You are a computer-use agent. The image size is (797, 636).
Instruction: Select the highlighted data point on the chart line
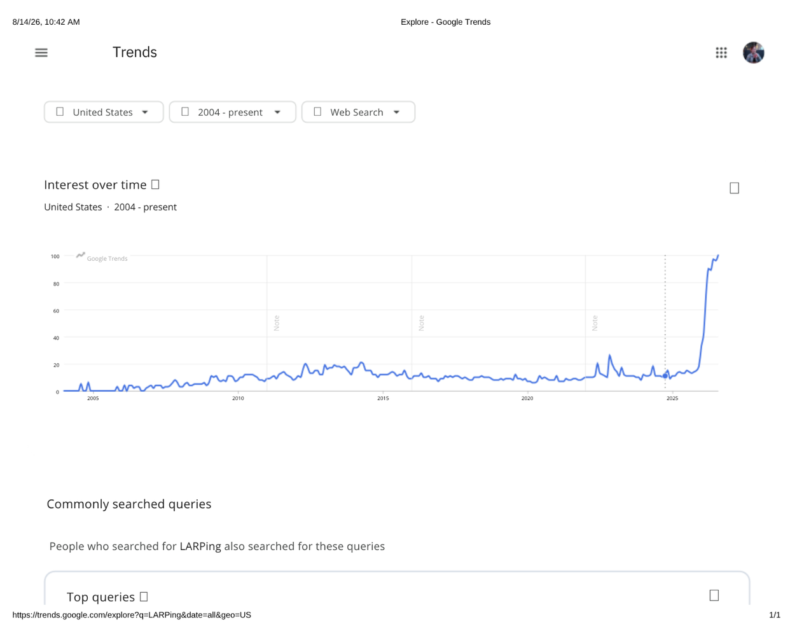click(x=665, y=376)
